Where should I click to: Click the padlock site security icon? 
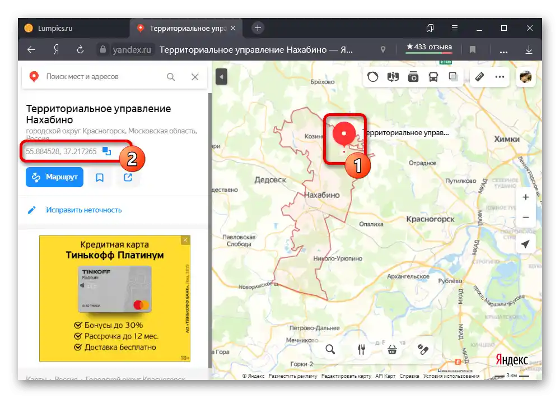[x=103, y=49]
